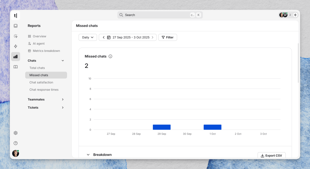The height and width of the screenshot is (169, 310).
Task: Expand the Teammates section
Action: (x=46, y=99)
